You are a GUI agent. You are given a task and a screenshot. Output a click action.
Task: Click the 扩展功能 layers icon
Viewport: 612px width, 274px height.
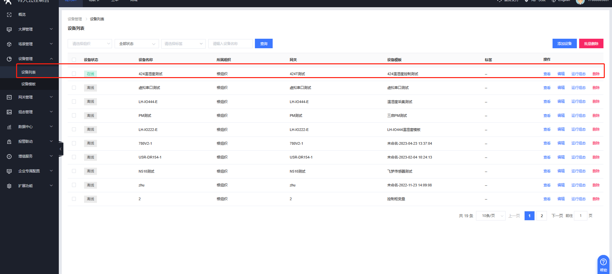[x=9, y=186]
